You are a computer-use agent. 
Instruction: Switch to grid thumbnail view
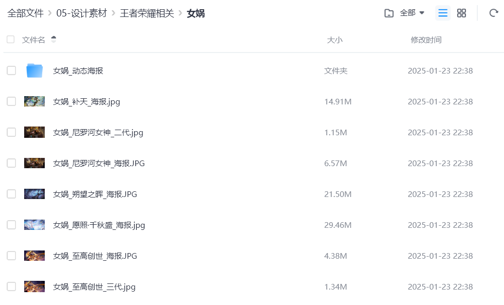(461, 13)
